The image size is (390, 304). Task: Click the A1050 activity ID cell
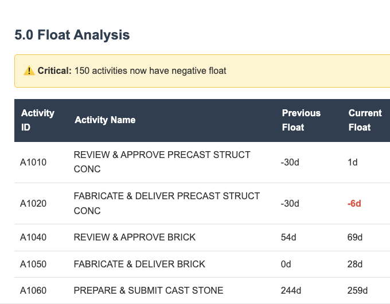[x=33, y=264]
